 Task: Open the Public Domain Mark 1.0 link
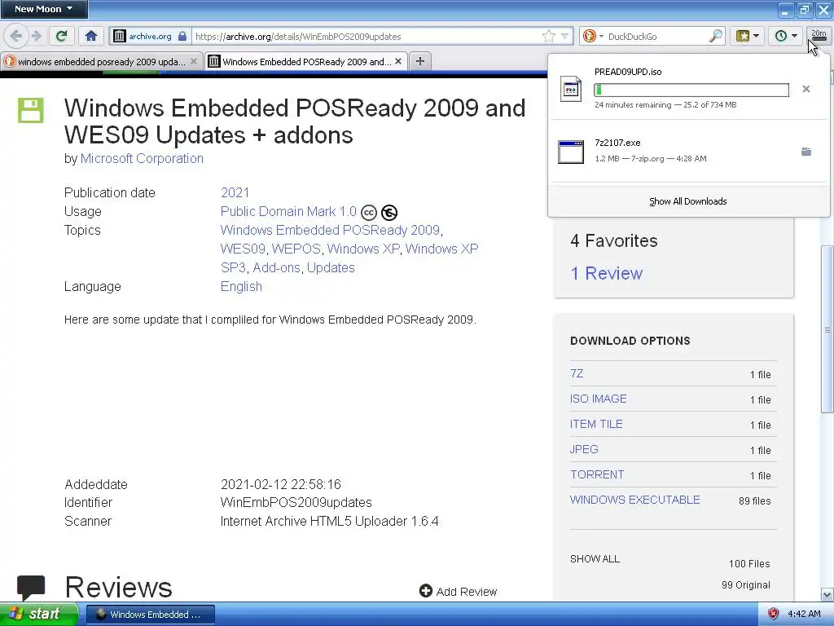[288, 211]
